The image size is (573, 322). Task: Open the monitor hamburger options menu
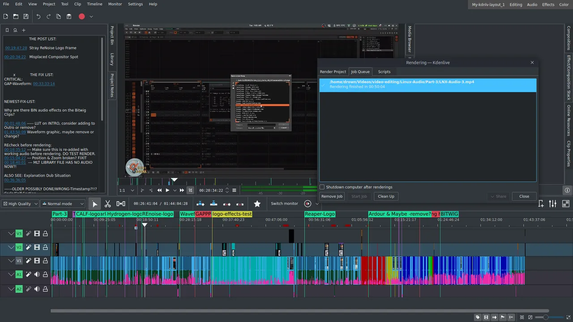pos(234,190)
